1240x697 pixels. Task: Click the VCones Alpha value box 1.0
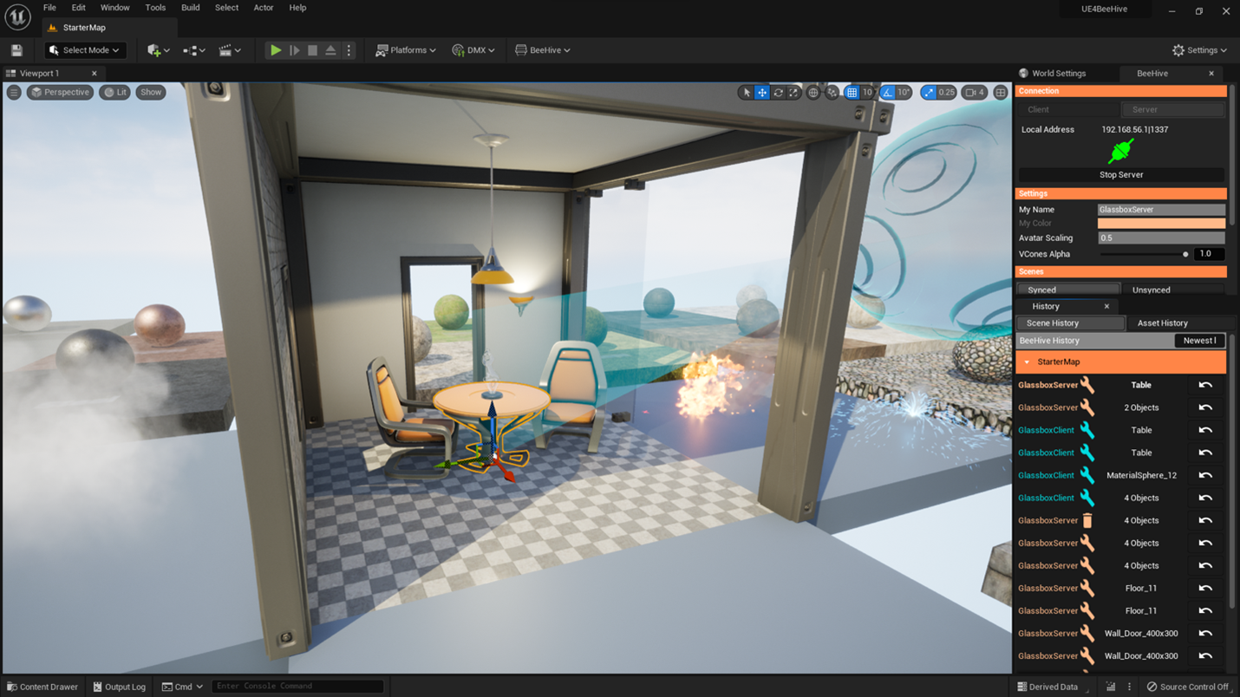coord(1209,254)
